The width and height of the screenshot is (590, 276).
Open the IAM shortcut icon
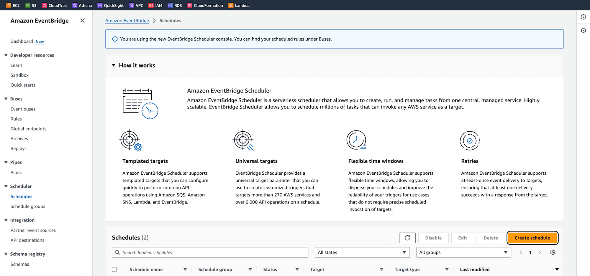tap(151, 5)
